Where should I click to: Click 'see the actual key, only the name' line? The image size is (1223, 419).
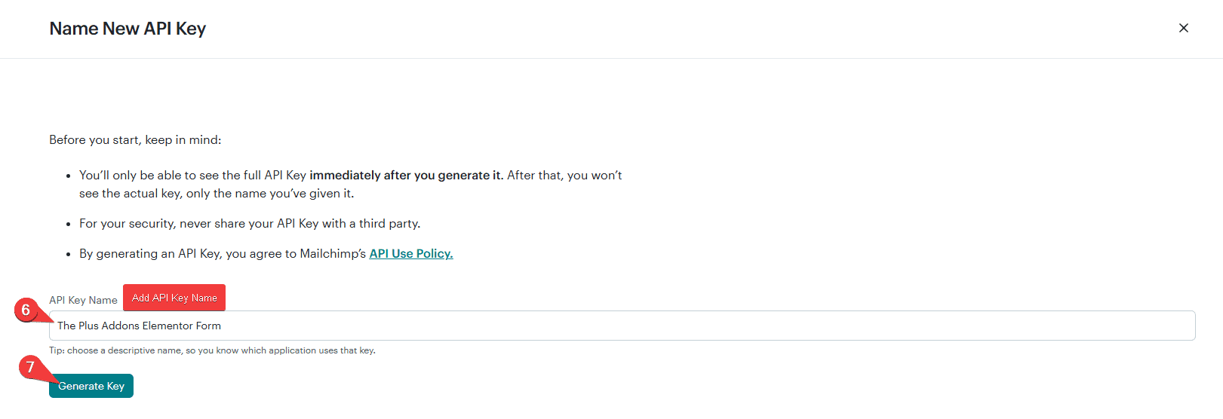[x=216, y=194]
